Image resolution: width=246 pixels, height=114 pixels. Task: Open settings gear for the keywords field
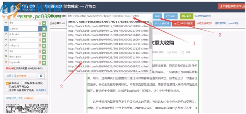44,62
